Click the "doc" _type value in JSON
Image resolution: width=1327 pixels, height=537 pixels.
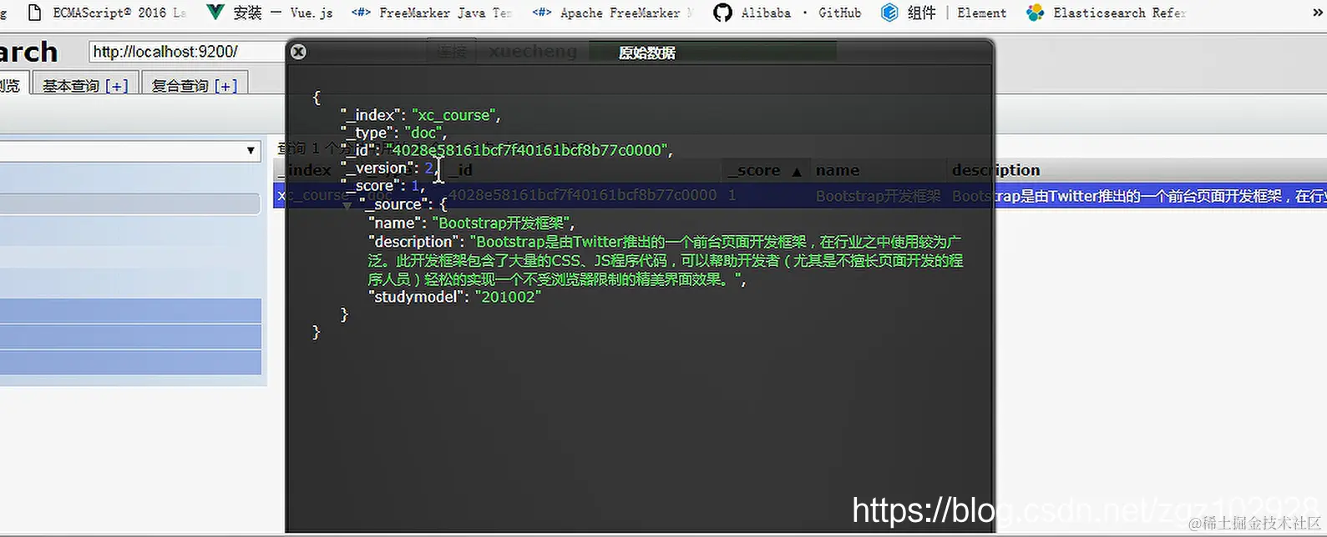[424, 133]
